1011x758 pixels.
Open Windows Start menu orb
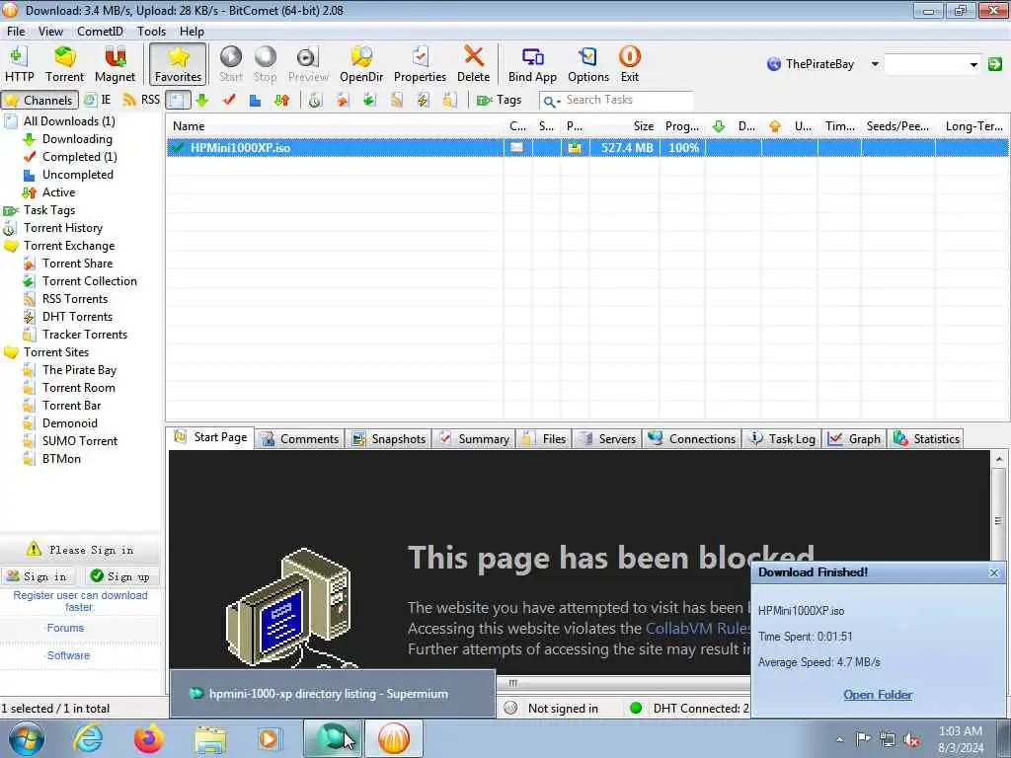point(26,738)
